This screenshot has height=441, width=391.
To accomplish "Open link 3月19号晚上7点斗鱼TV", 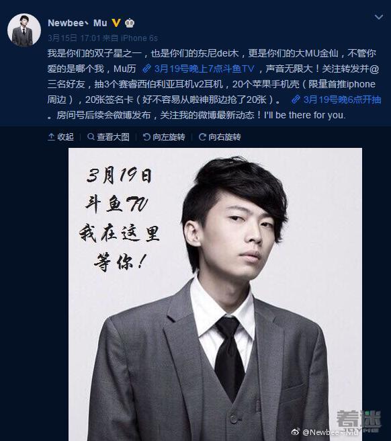I will (x=204, y=69).
